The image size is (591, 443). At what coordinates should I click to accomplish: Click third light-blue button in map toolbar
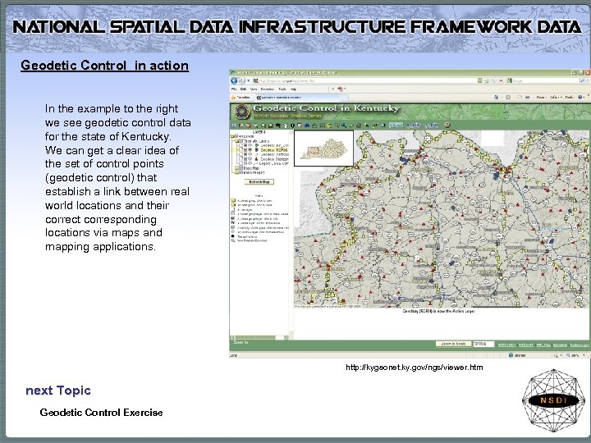coord(432,125)
